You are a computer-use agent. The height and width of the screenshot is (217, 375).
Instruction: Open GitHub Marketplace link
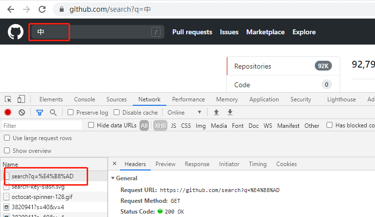pyautogui.click(x=265, y=32)
